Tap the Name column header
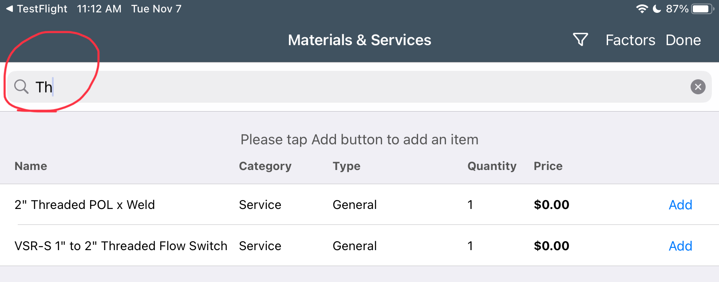 click(31, 166)
